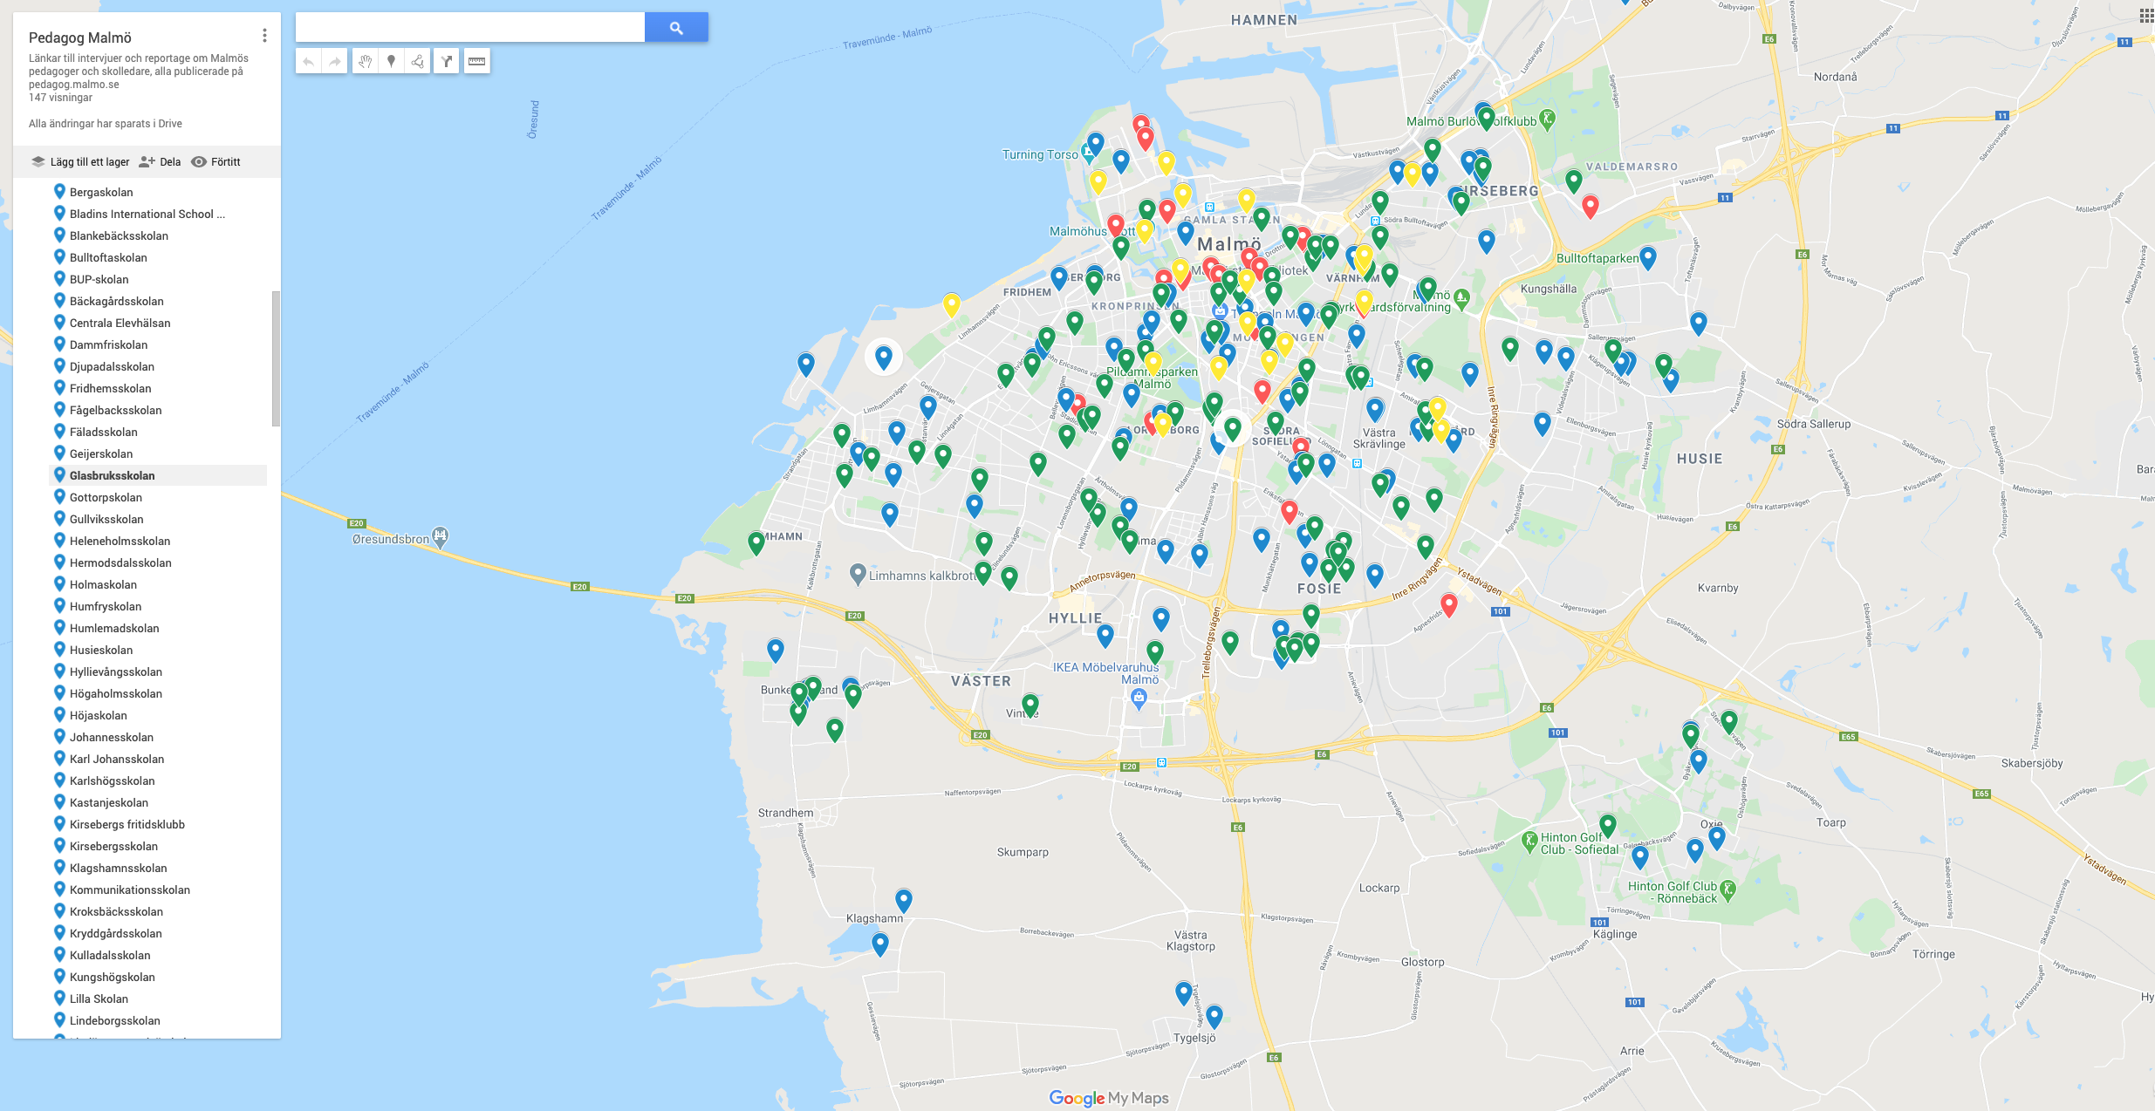Select the add marker tool
The image size is (2155, 1111).
point(392,61)
